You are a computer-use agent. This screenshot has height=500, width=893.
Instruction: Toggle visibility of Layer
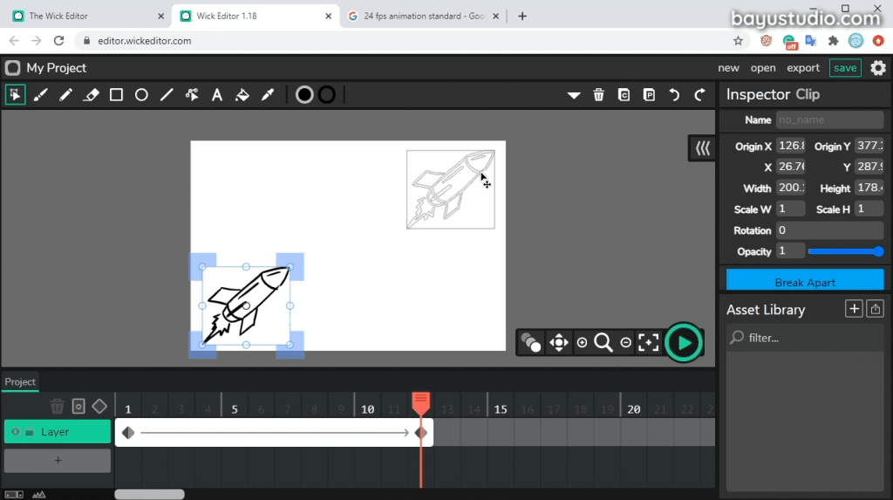click(16, 432)
